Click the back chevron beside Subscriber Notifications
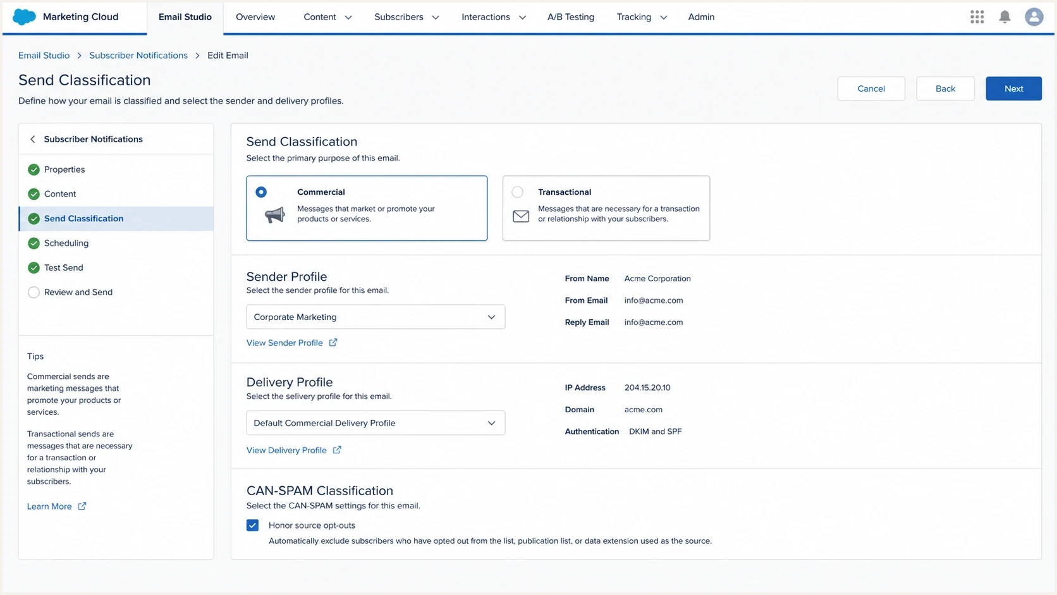 (33, 139)
